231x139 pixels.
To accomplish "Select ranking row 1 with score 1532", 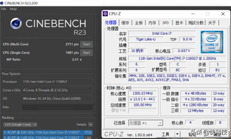I will pyautogui.click(x=48, y=132).
